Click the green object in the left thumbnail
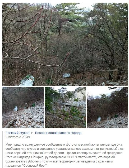 tap(34, 105)
